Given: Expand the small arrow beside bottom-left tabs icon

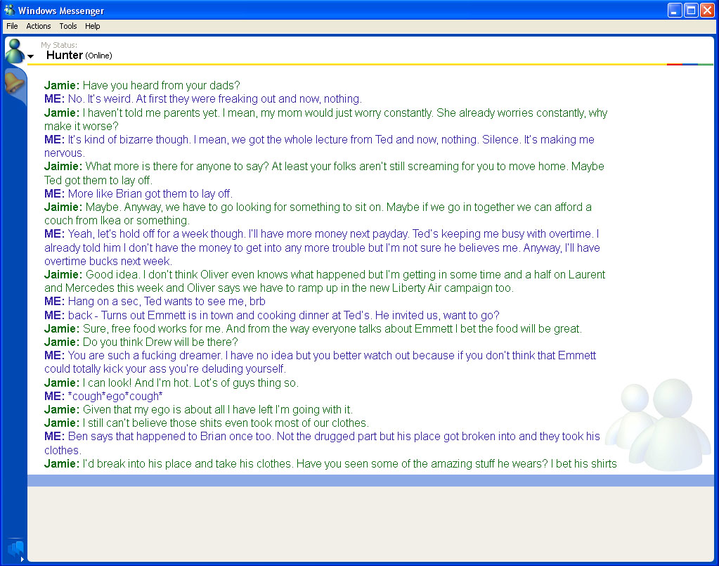Looking at the screenshot, I should tap(22, 559).
